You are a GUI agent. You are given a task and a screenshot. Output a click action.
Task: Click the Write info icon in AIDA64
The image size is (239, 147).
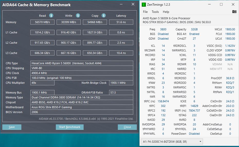point(78,15)
